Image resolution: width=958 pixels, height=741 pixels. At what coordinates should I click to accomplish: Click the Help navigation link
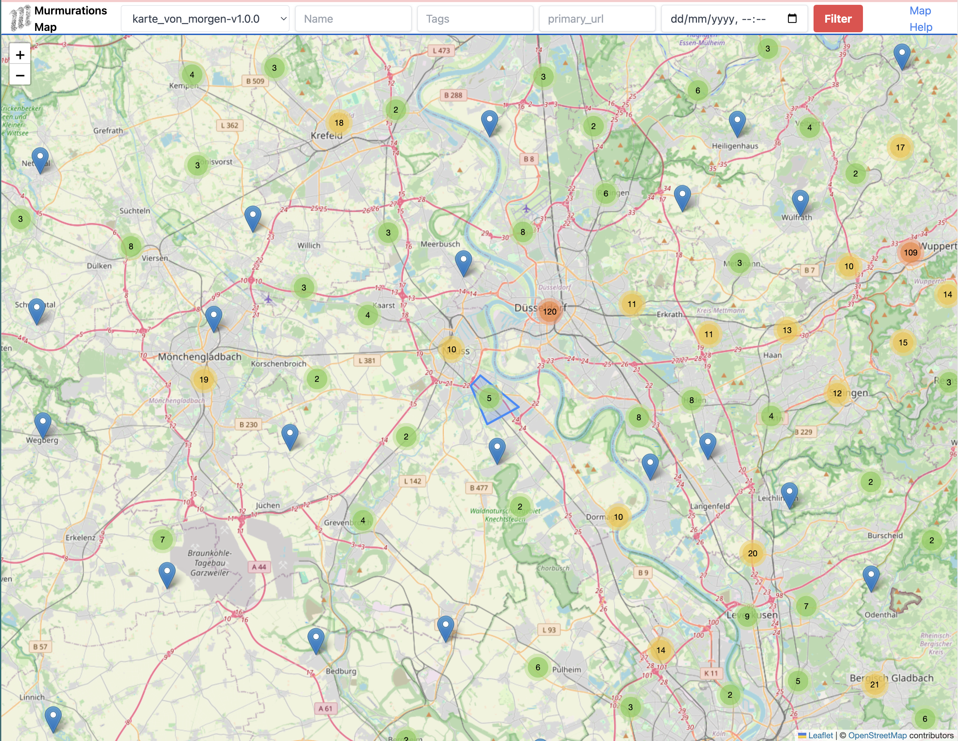920,27
